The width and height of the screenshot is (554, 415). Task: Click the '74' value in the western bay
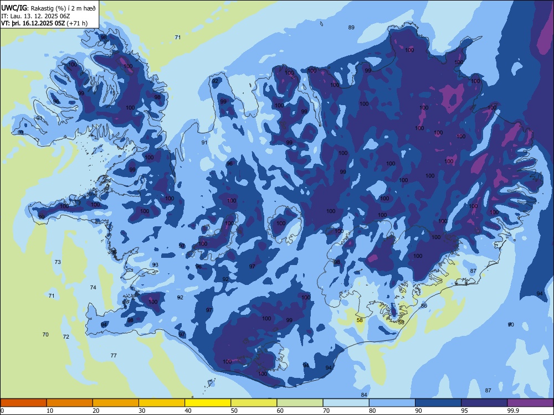[93, 288]
